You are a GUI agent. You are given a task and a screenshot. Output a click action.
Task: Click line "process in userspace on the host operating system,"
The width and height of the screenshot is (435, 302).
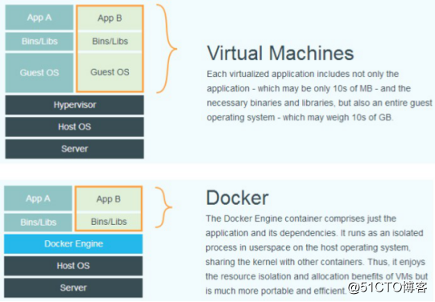click(308, 247)
